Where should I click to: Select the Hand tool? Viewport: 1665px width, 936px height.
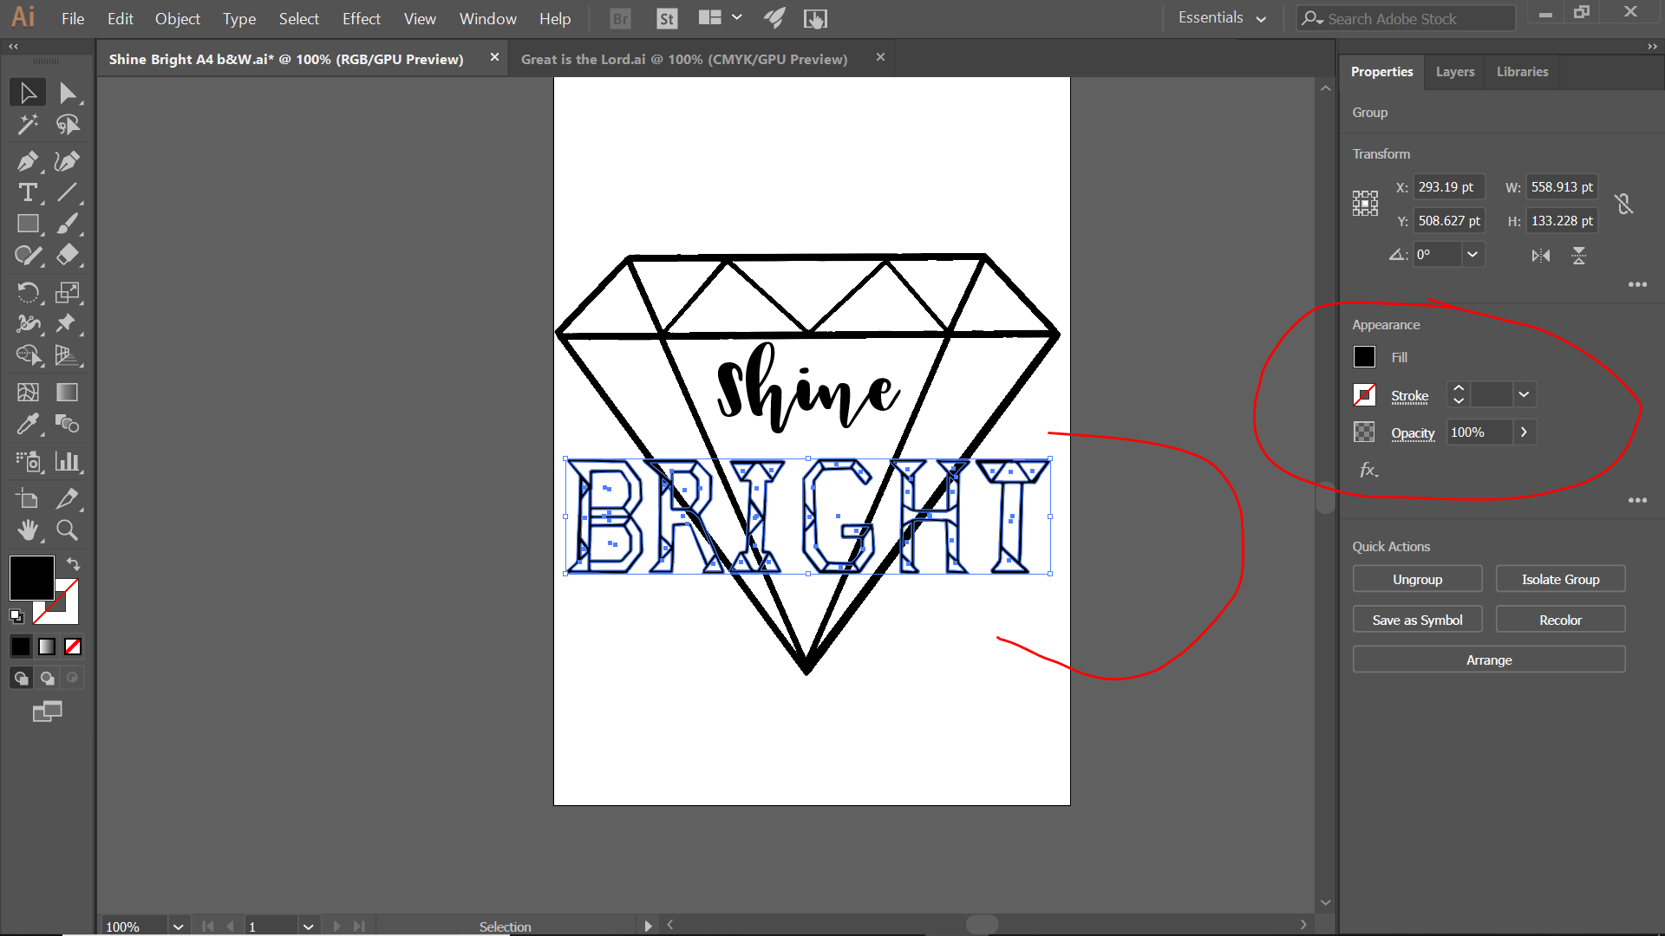pyautogui.click(x=27, y=530)
